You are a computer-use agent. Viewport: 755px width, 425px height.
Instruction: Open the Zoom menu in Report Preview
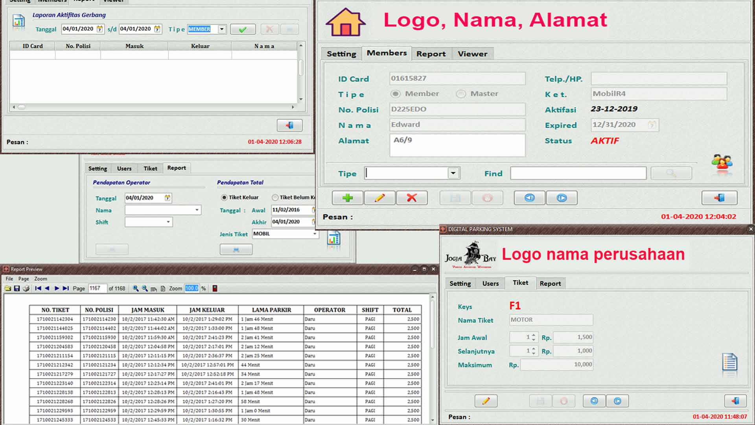(x=41, y=279)
